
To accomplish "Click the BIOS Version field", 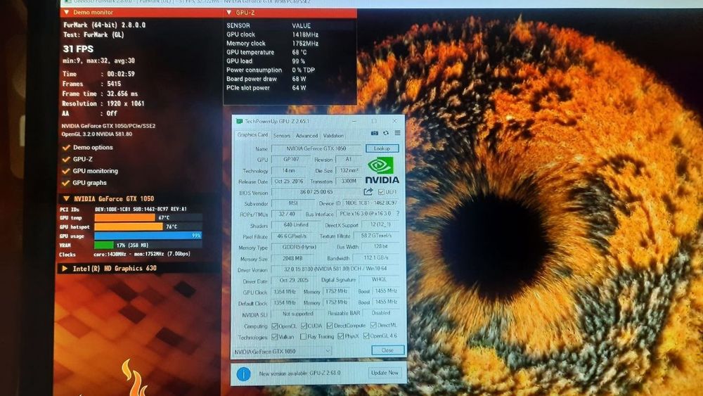I will [316, 192].
